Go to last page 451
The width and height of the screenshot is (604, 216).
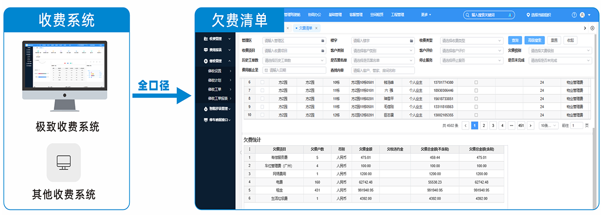click(x=520, y=126)
